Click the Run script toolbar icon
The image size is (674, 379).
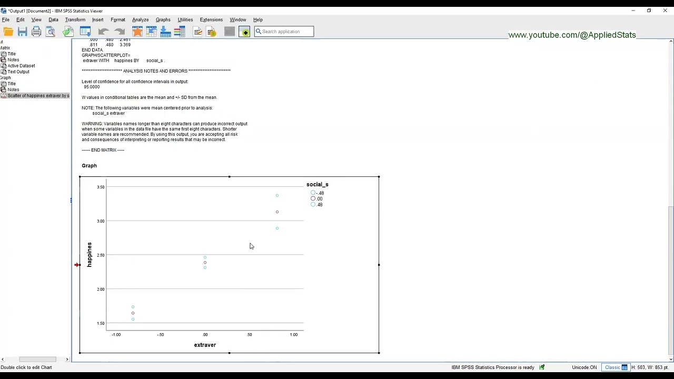coord(212,32)
